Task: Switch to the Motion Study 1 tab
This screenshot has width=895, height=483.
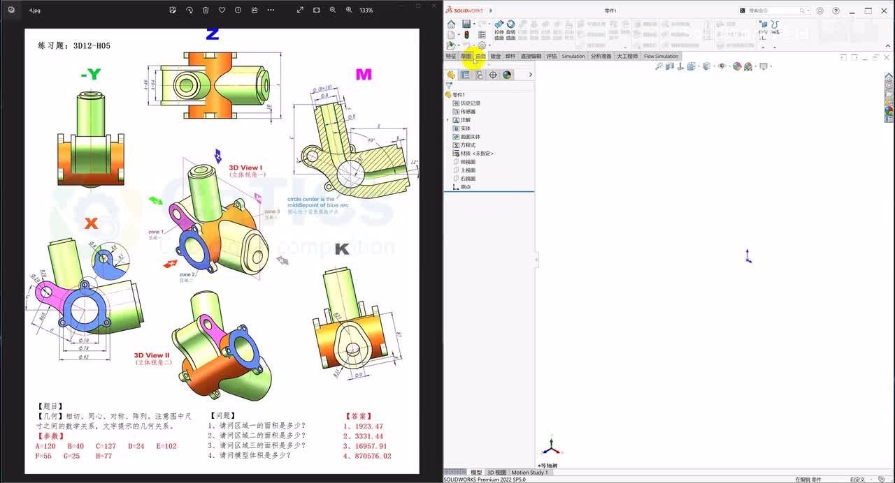Action: point(529,473)
